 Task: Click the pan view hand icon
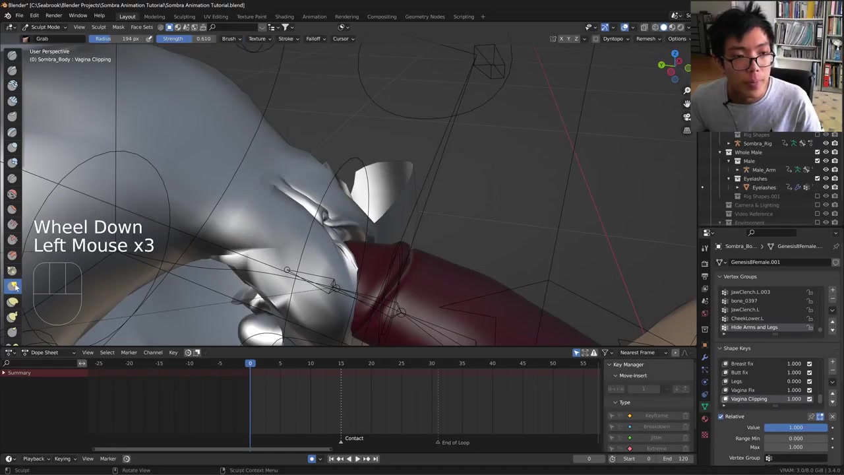[687, 104]
